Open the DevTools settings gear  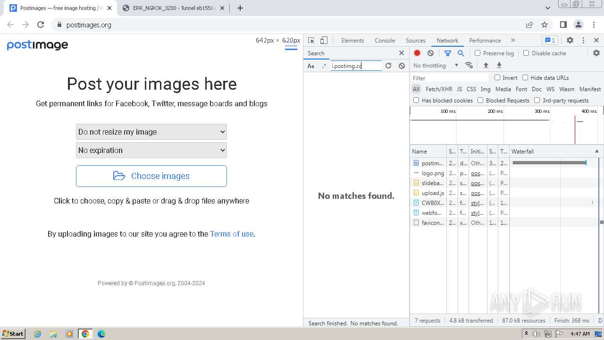pyautogui.click(x=570, y=41)
